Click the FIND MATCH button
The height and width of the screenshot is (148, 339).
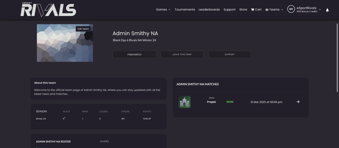(x=134, y=55)
